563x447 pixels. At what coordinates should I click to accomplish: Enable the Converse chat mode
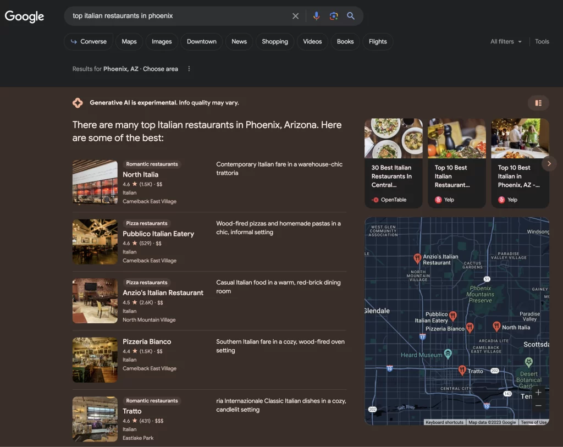(88, 41)
